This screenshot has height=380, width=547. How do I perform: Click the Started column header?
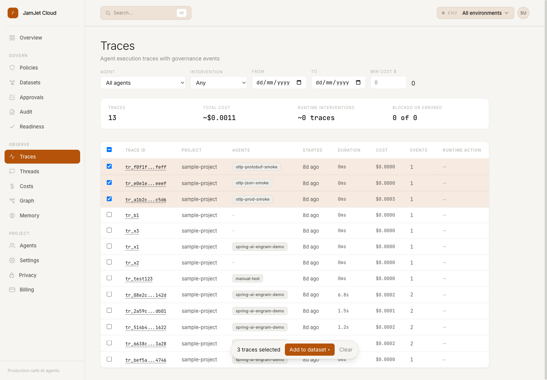coord(313,150)
